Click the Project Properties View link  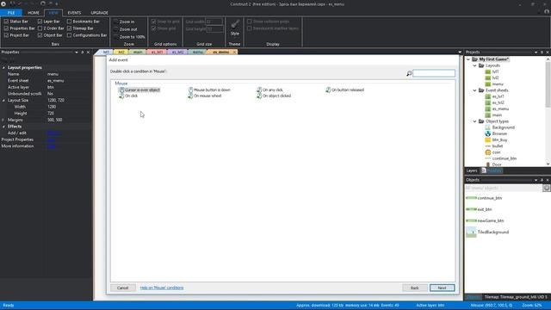coord(51,139)
